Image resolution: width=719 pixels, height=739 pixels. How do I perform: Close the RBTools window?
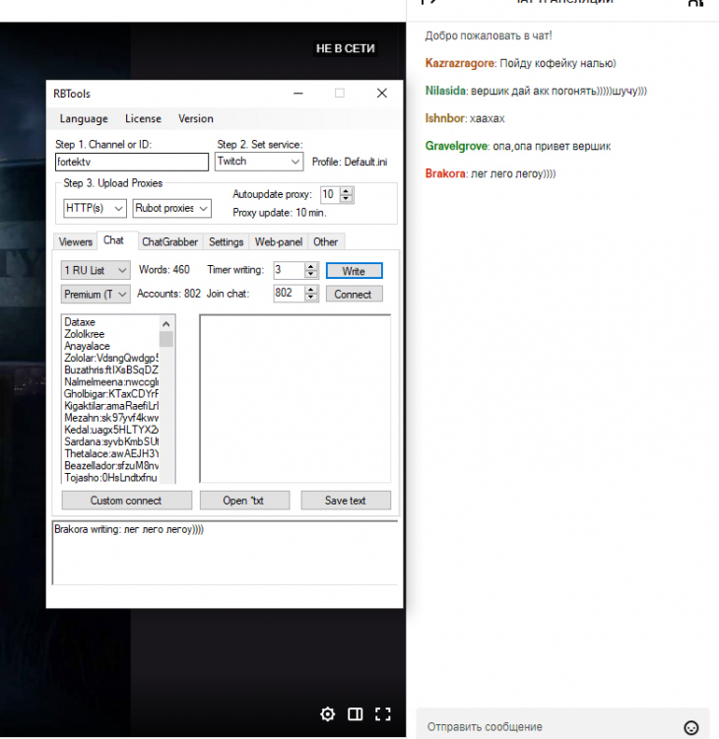[x=382, y=94]
